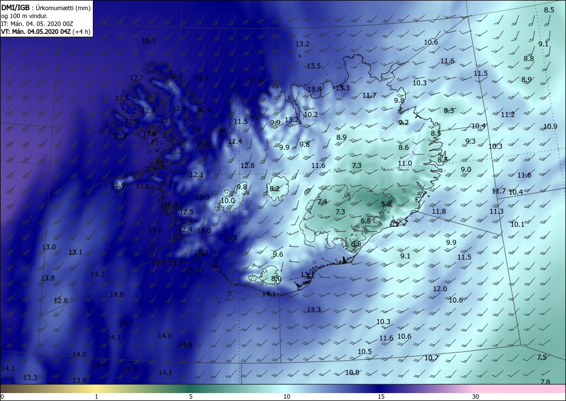Click the 15.1 value on the map
566x401 pixels.
[126, 324]
